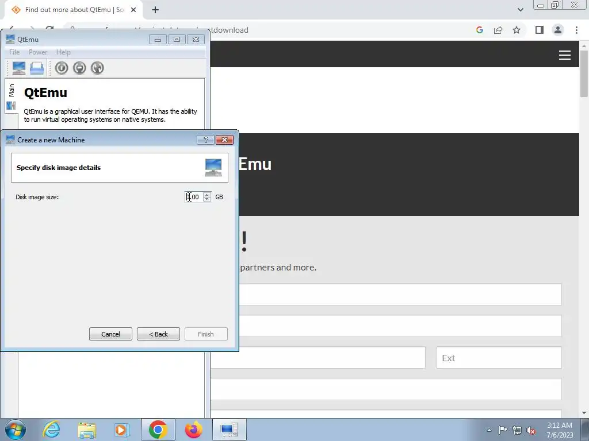589x441 pixels.
Task: Open Windows Media Player from taskbar
Action: [x=122, y=430]
